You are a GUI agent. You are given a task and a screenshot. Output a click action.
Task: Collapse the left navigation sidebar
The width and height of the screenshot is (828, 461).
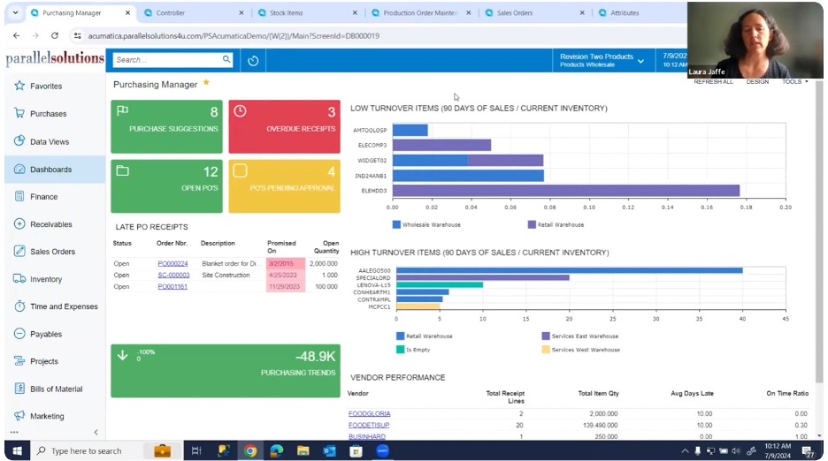point(96,432)
